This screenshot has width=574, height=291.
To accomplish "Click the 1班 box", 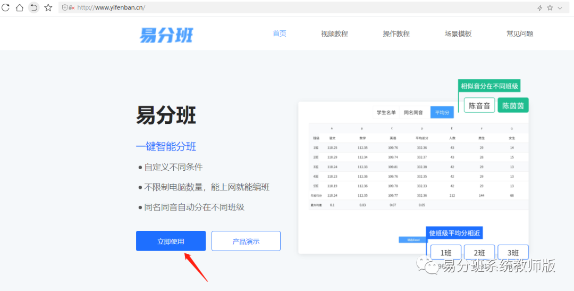I will tap(445, 253).
